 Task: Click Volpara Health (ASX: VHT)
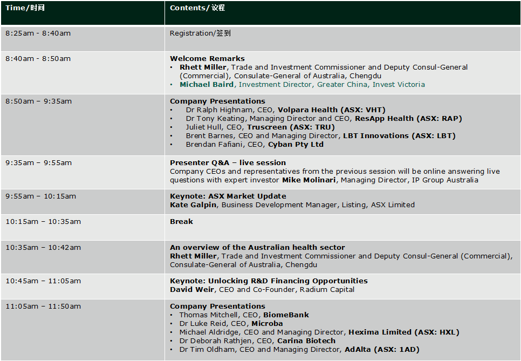pyautogui.click(x=332, y=110)
